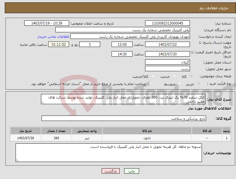This screenshot has height=179, width=236.
Task: Click the row number cell 1
Action: (226, 138)
